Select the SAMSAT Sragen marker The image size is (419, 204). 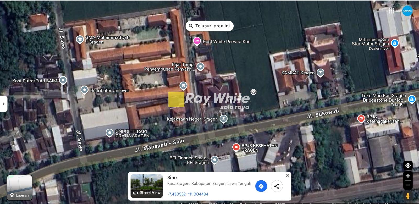[x=320, y=73]
